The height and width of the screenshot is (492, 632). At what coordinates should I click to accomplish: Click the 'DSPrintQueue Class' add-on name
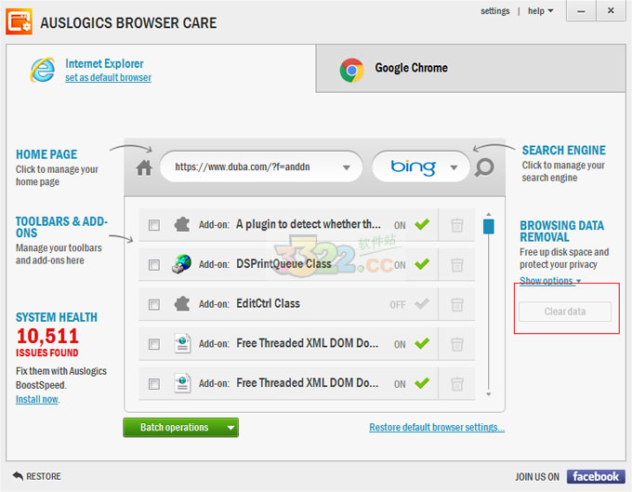click(283, 264)
